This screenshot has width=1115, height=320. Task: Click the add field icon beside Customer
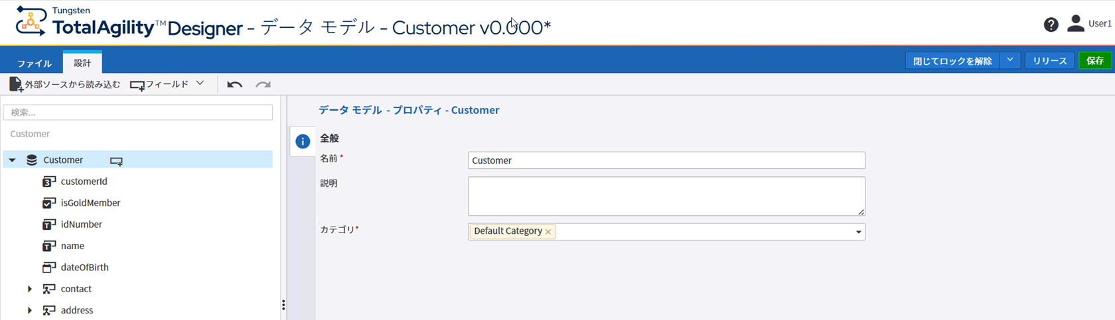[x=116, y=161]
